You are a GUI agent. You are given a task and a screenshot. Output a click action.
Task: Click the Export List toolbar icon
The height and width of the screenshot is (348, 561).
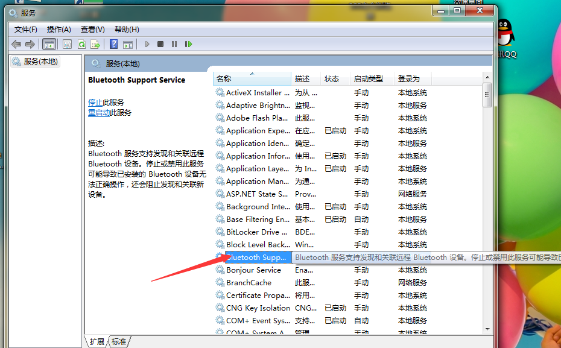click(95, 45)
